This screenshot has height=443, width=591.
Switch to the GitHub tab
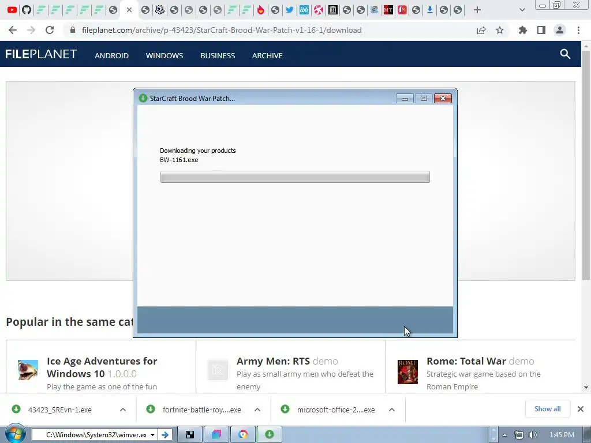point(27,10)
